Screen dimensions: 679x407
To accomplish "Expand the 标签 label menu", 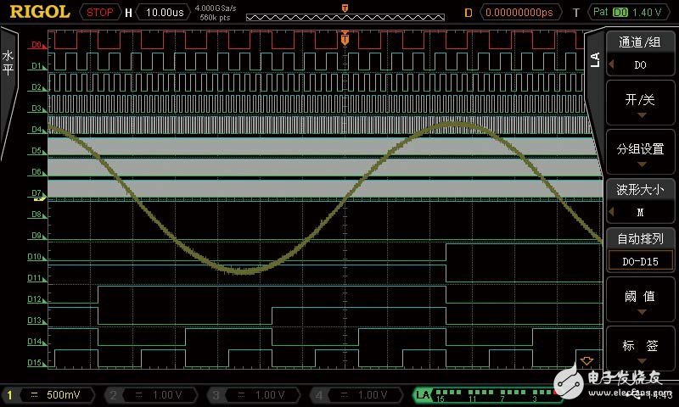I will point(640,350).
